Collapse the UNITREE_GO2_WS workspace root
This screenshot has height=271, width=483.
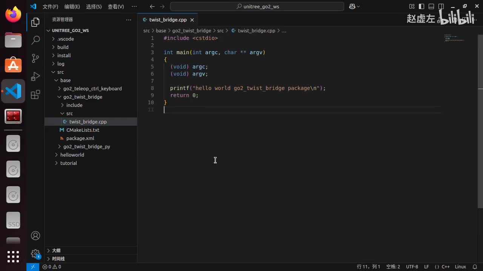point(91,30)
